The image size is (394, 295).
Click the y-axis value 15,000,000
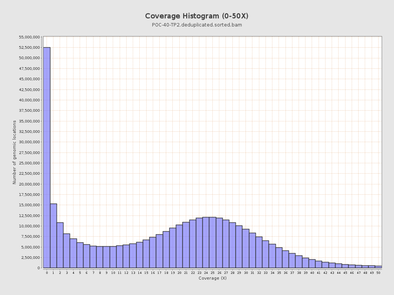coord(29,205)
